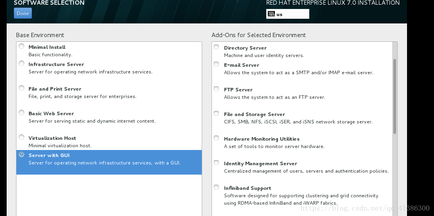Click the add-ons list scrollbar
Image resolution: width=434 pixels, height=216 pixels.
395,96
